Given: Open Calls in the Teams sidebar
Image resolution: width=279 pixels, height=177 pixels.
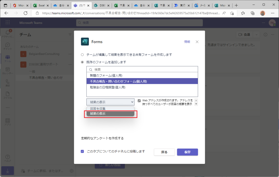Looking at the screenshot, I should click(7, 83).
